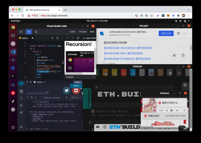Open Chrome from the Ubuntu dock

(x=13, y=27)
